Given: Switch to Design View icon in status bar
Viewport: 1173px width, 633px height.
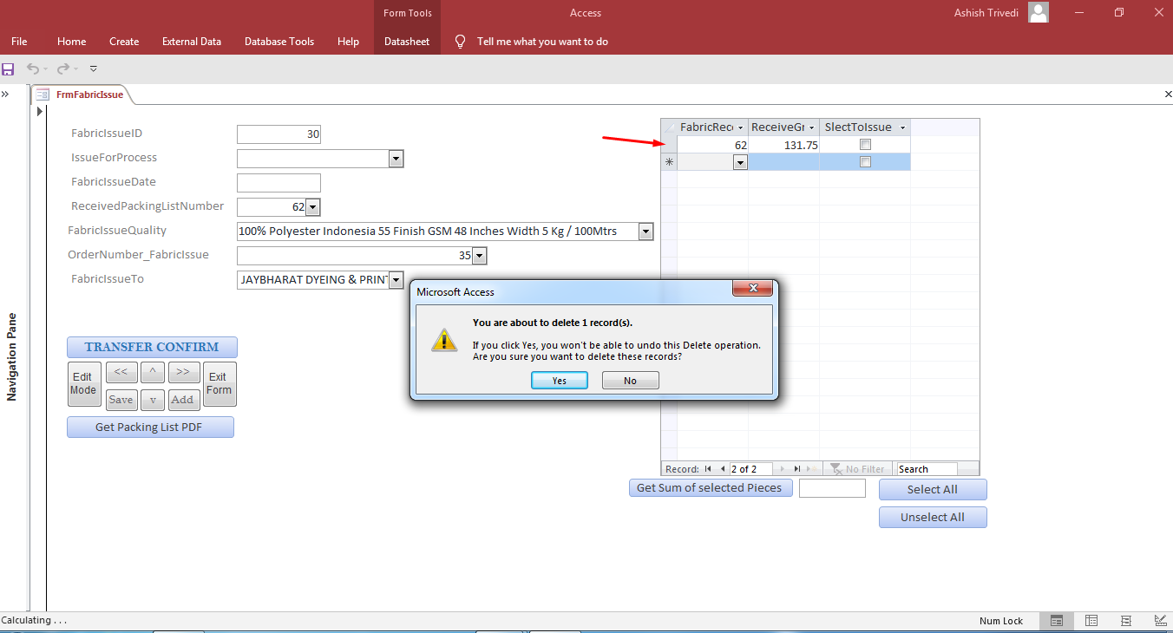Looking at the screenshot, I should pyautogui.click(x=1160, y=621).
